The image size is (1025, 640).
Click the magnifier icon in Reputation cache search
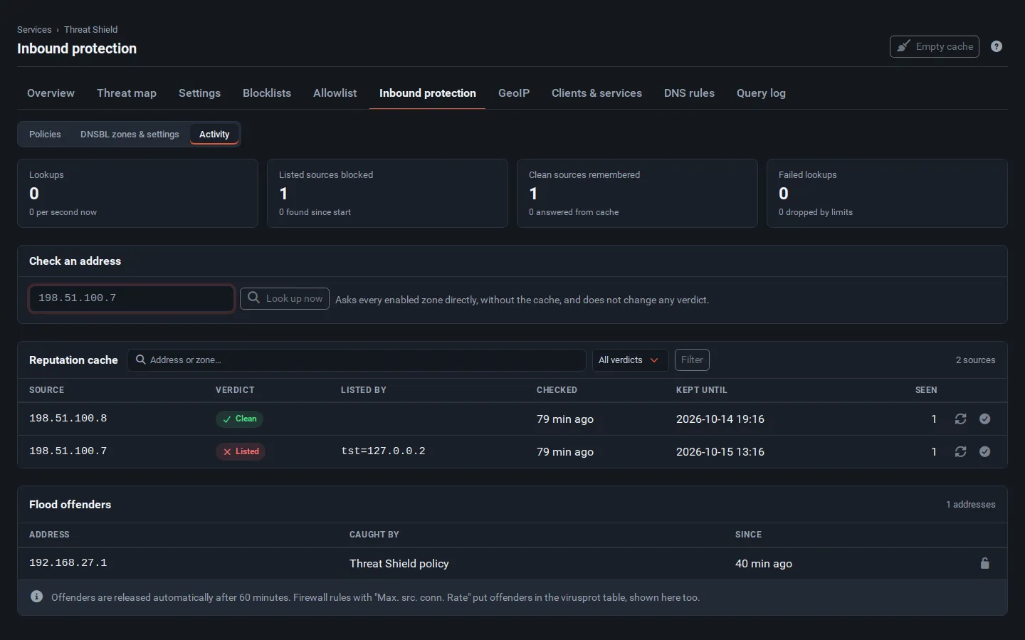(x=141, y=360)
